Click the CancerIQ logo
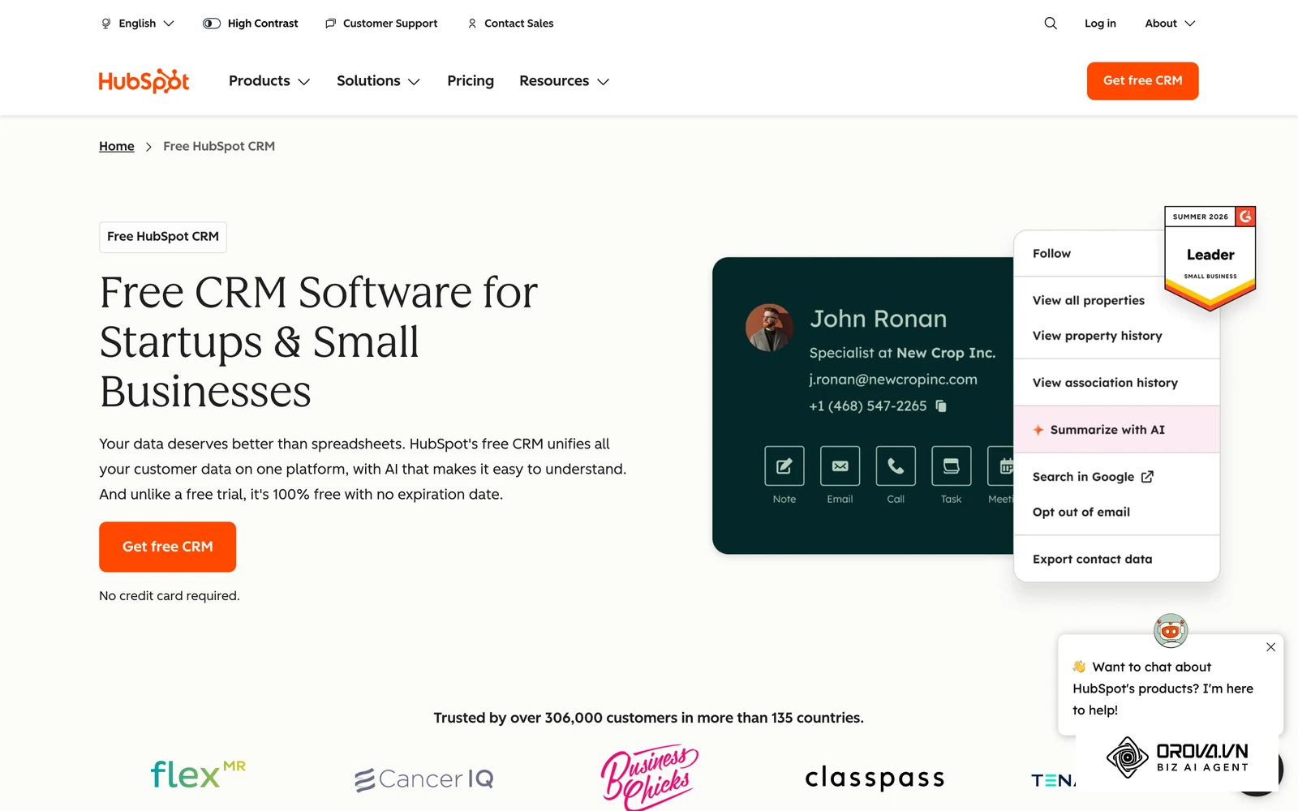This screenshot has width=1298, height=811. (x=424, y=779)
